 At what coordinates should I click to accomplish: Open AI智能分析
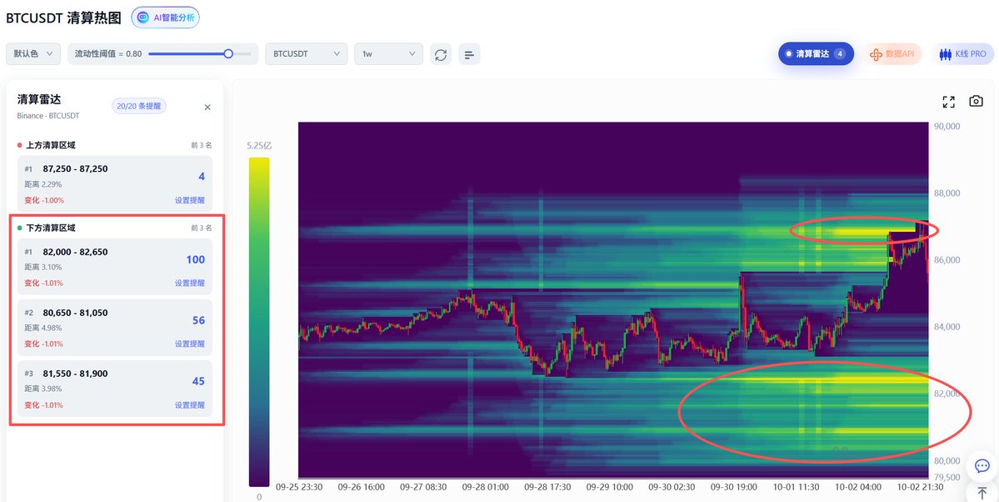pos(166,18)
